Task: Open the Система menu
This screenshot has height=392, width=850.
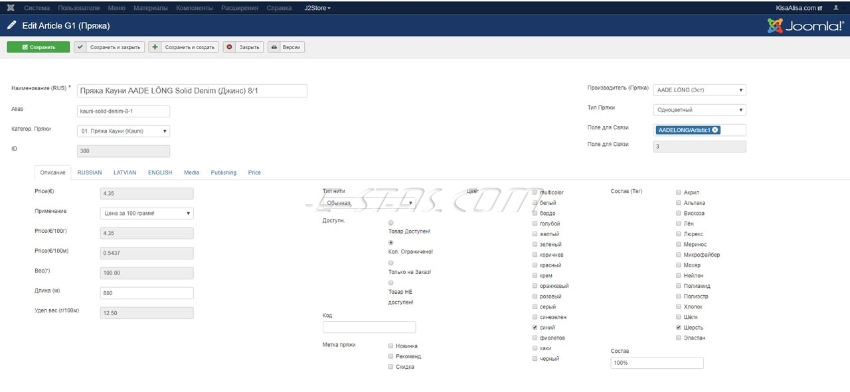Action: [x=37, y=8]
